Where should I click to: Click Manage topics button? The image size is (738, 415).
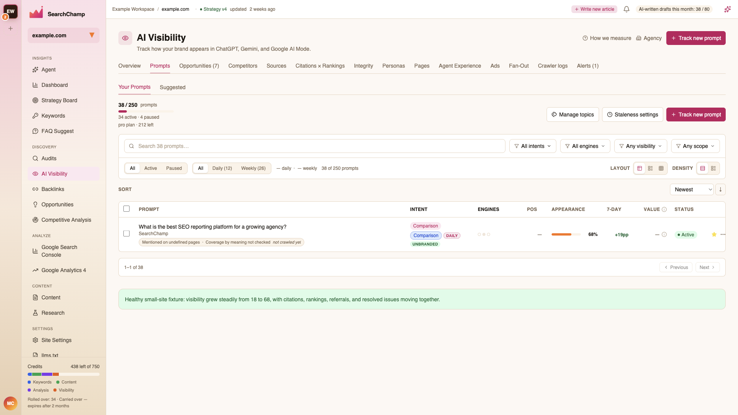pos(573,115)
